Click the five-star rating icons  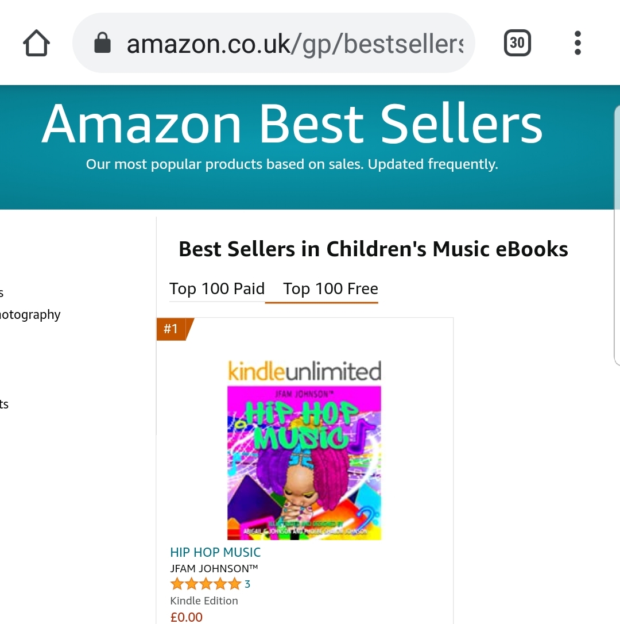pyautogui.click(x=206, y=584)
